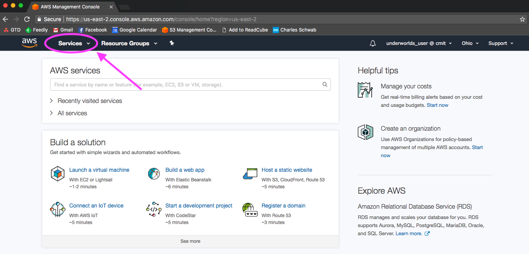Open the S3 Management Console bookmark
Screen dimensions: 529x254
point(189,30)
